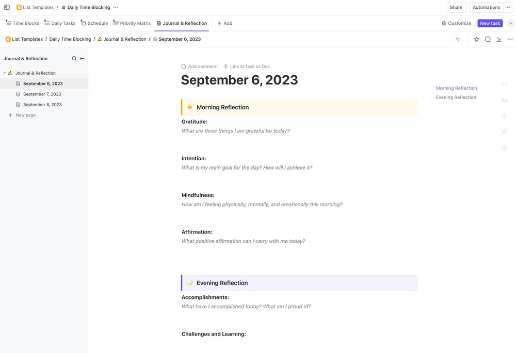The width and height of the screenshot is (516, 353).
Task: Open the Automations dropdown arrow
Action: click(508, 7)
